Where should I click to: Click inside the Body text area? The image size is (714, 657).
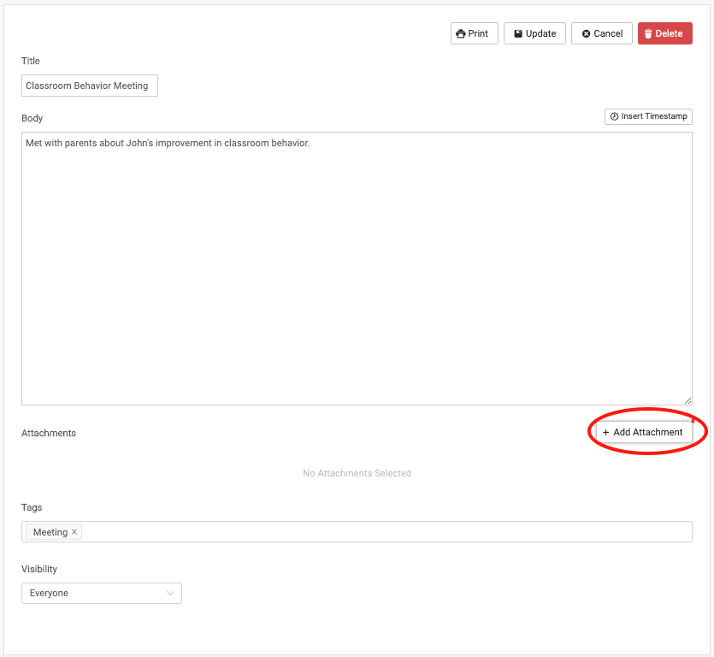pyautogui.click(x=357, y=269)
